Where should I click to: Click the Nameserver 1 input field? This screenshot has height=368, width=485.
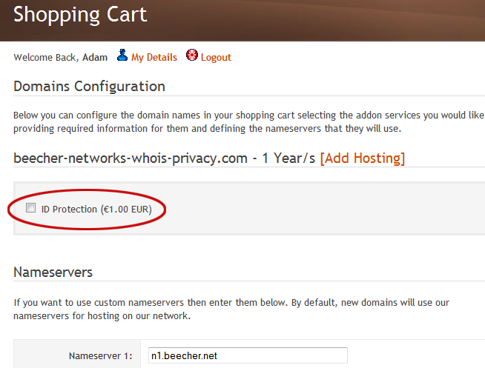click(x=248, y=355)
